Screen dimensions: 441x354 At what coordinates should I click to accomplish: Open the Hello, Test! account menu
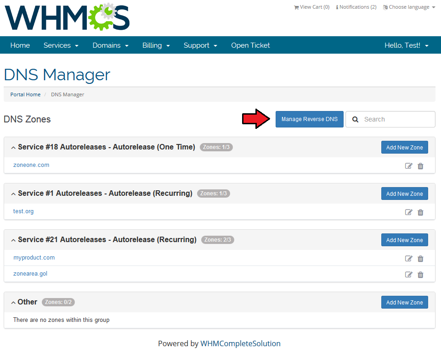[406, 45]
